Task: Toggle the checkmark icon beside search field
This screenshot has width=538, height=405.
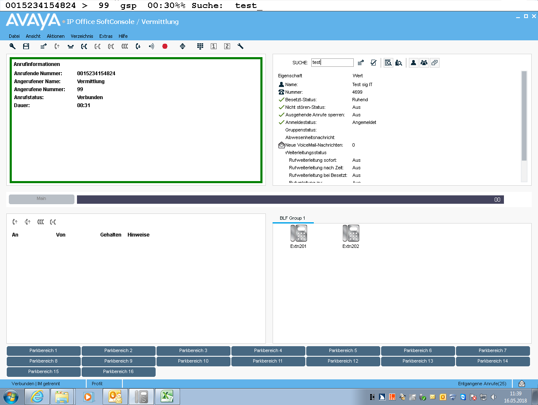Action: click(374, 63)
